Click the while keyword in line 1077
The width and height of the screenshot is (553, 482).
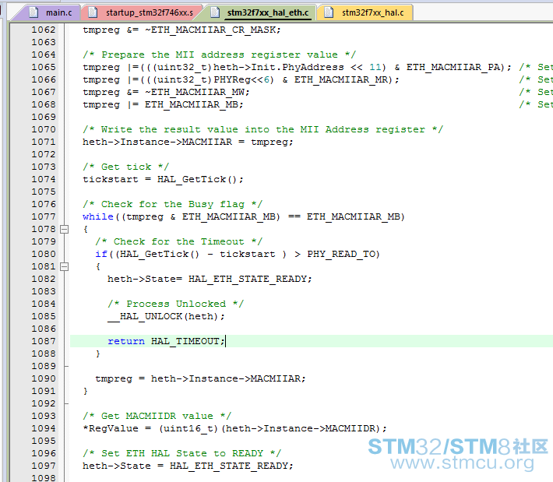click(98, 216)
